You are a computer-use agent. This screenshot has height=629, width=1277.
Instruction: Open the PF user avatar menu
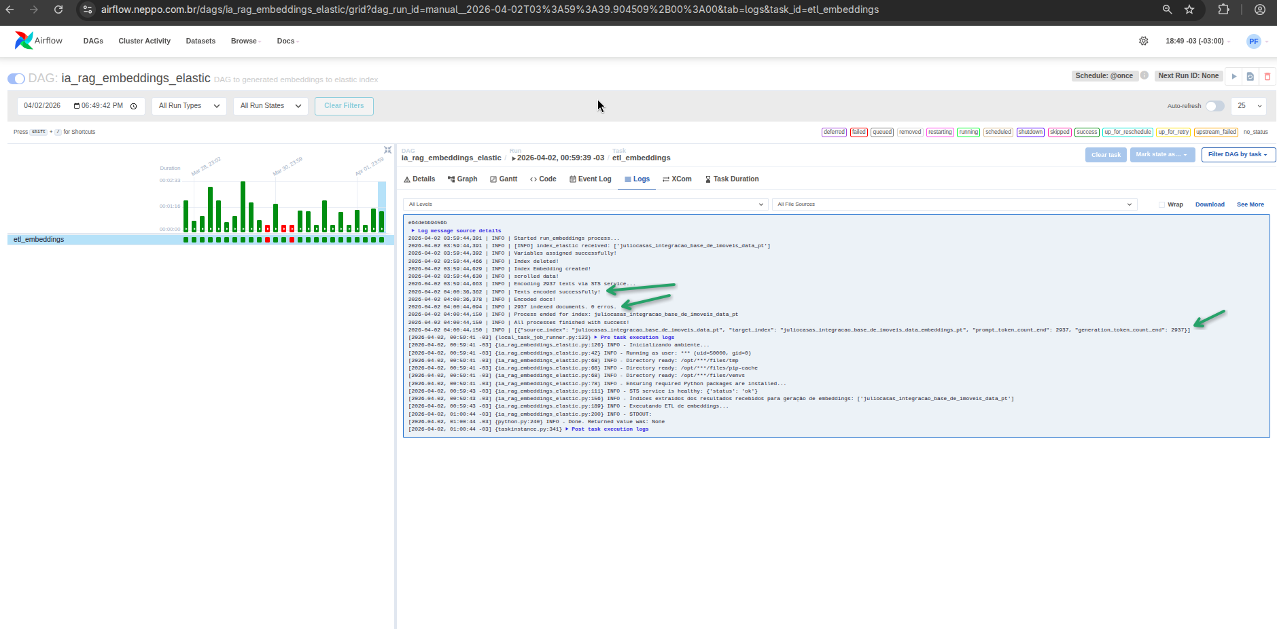(x=1254, y=41)
